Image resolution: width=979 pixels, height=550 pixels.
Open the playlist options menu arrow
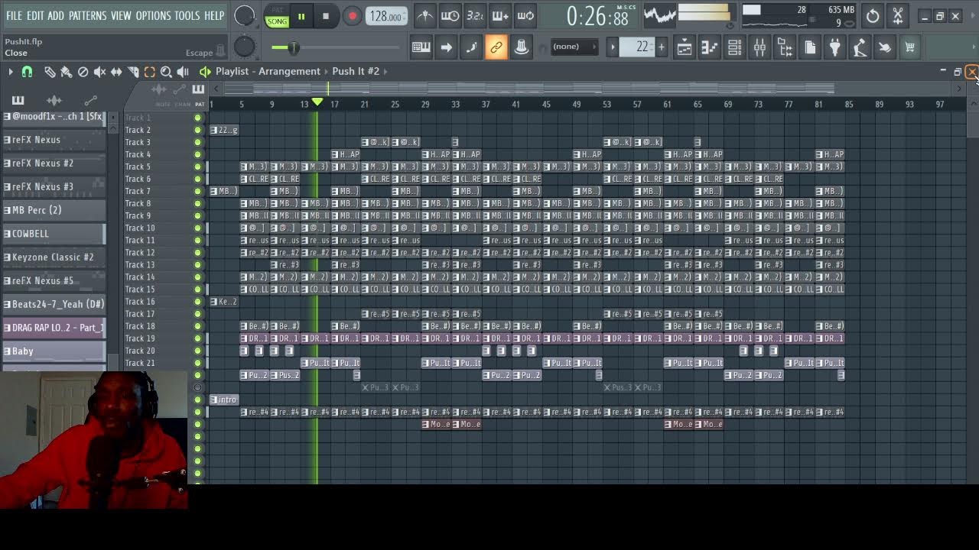point(11,72)
